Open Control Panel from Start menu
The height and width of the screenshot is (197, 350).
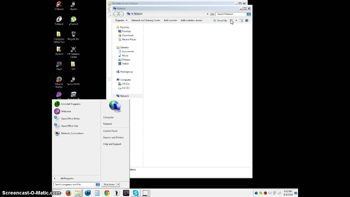(110, 131)
